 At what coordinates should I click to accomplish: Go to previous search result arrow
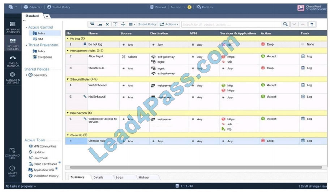click(303, 25)
